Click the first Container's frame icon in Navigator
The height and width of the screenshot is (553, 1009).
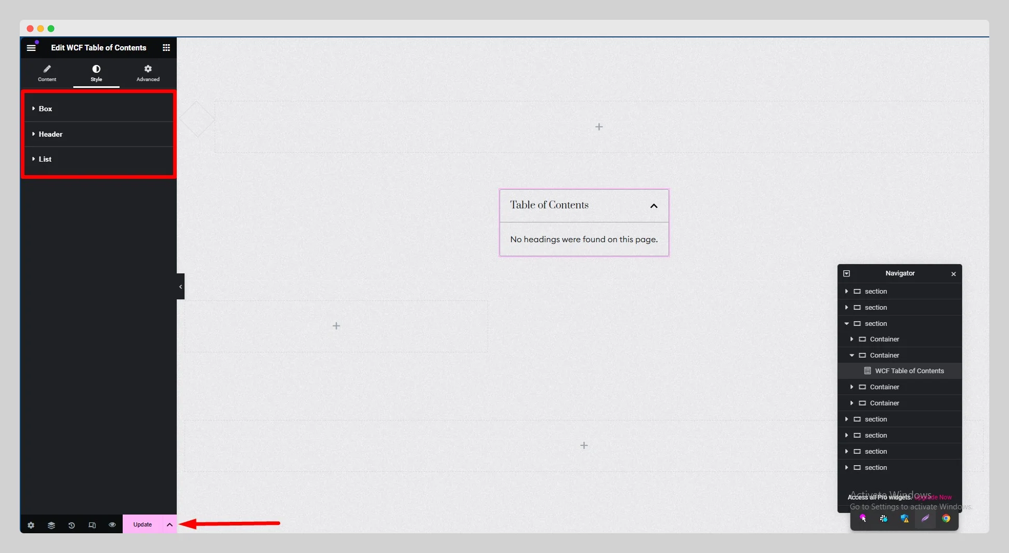[x=862, y=339]
